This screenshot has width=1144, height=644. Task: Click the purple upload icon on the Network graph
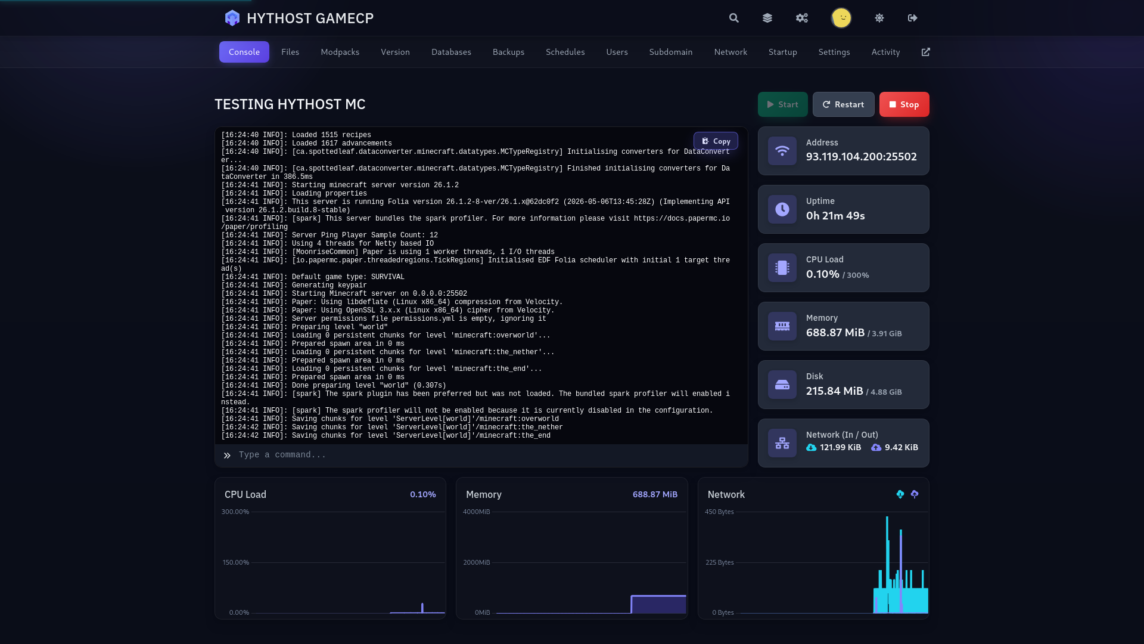pyautogui.click(x=915, y=494)
